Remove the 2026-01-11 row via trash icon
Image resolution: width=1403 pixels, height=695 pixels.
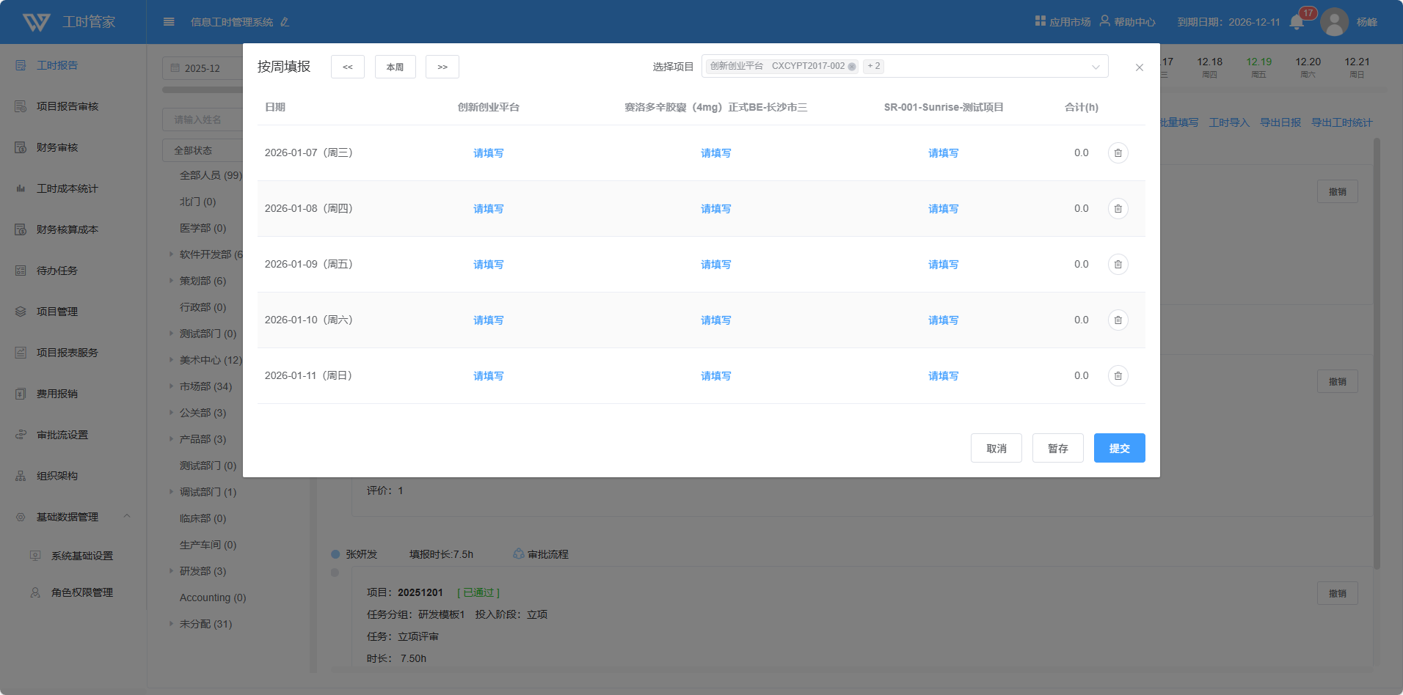click(x=1118, y=376)
